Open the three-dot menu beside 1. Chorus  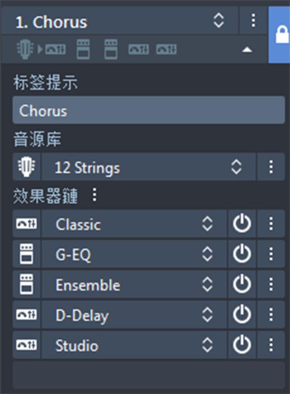tap(253, 20)
